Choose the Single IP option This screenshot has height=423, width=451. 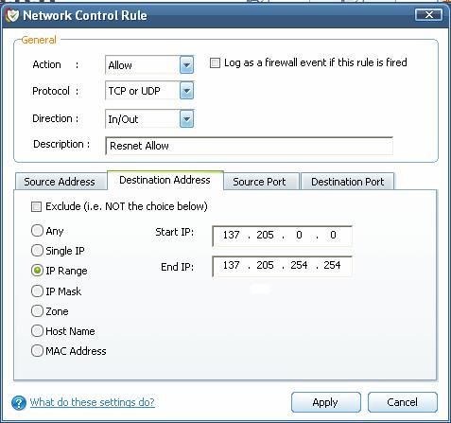(x=37, y=251)
